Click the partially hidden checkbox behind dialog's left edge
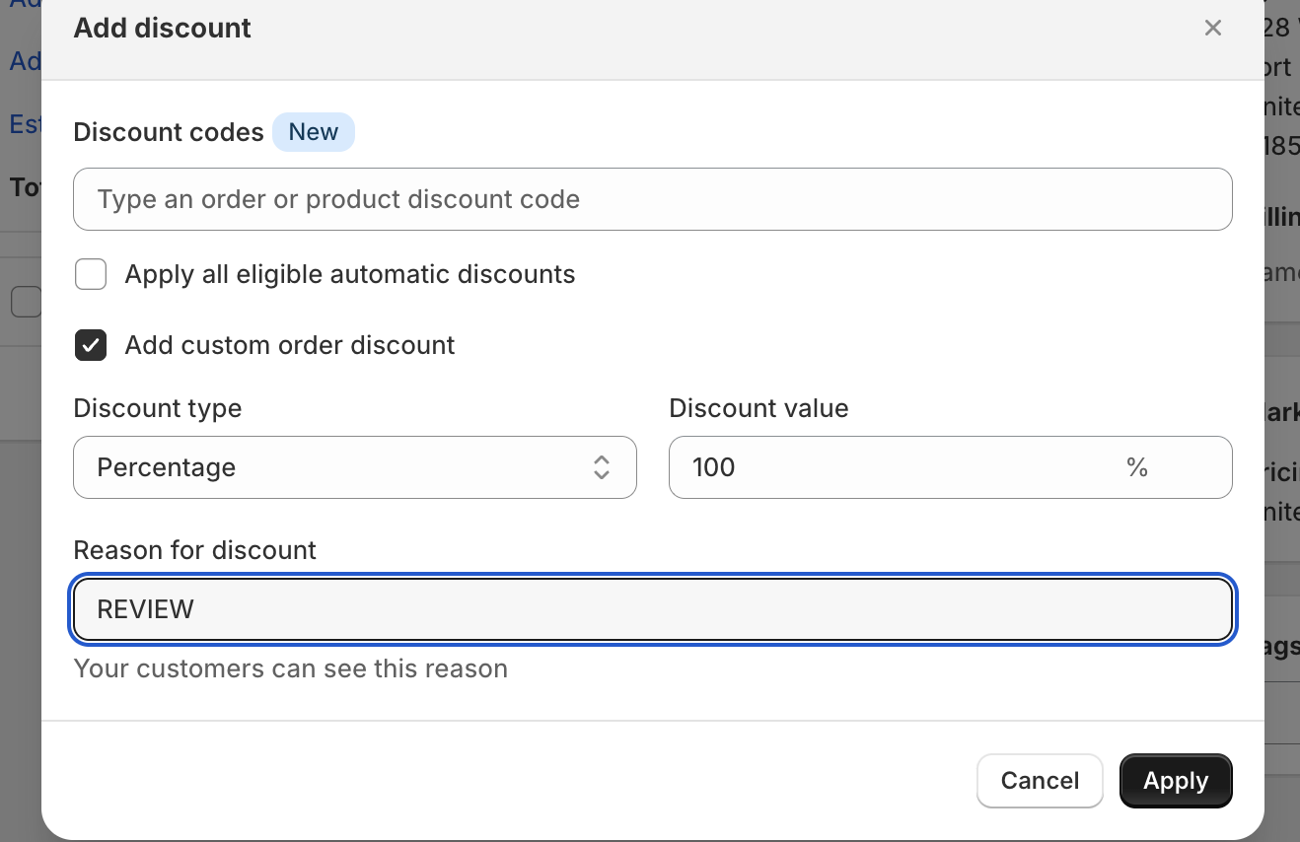This screenshot has height=842, width=1300. point(26,302)
